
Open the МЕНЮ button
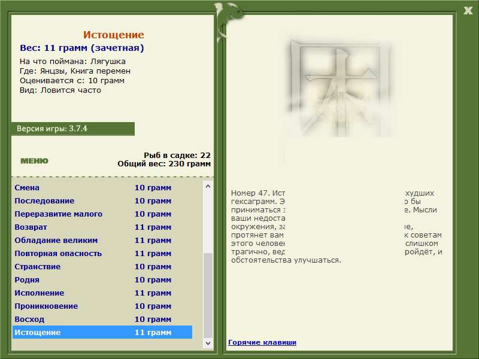[34, 161]
